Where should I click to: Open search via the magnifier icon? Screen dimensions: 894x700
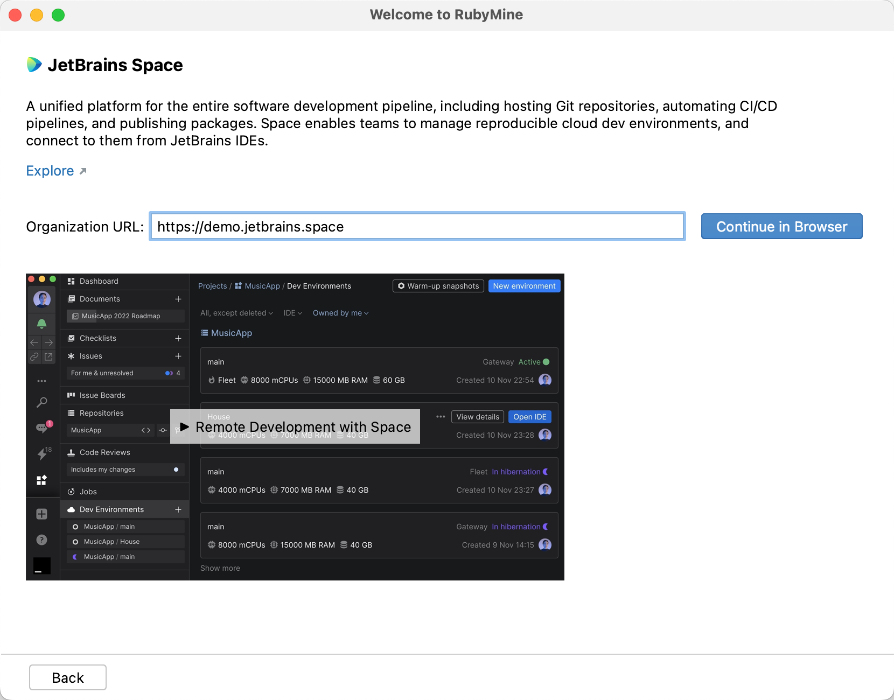point(41,402)
